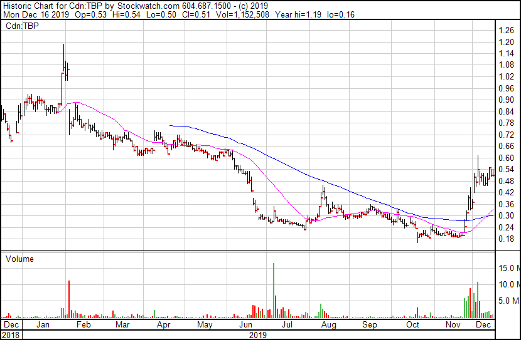The image size is (521, 340).
Task: Click the 0.54 price axis label
Action: pyautogui.click(x=506, y=170)
